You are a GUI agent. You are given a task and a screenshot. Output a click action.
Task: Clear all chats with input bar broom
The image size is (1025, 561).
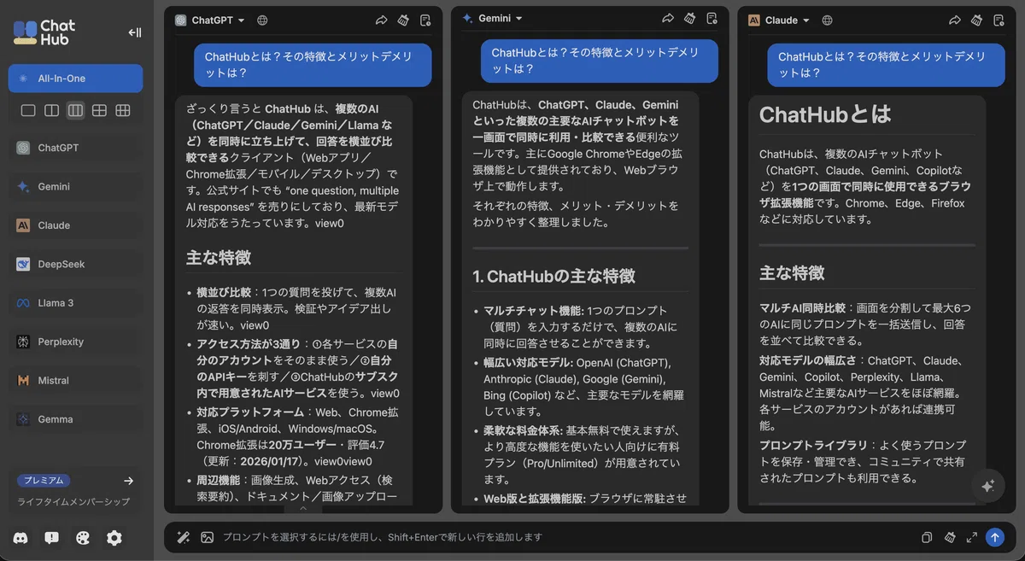(x=949, y=537)
